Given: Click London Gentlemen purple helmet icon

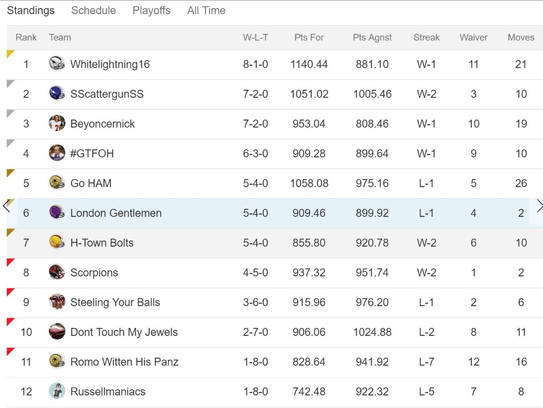Looking at the screenshot, I should [x=57, y=213].
